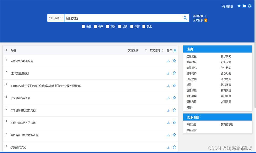The height and width of the screenshot is (153, 256).
Task: Open the folder icon in top bar
Action: click(244, 6)
